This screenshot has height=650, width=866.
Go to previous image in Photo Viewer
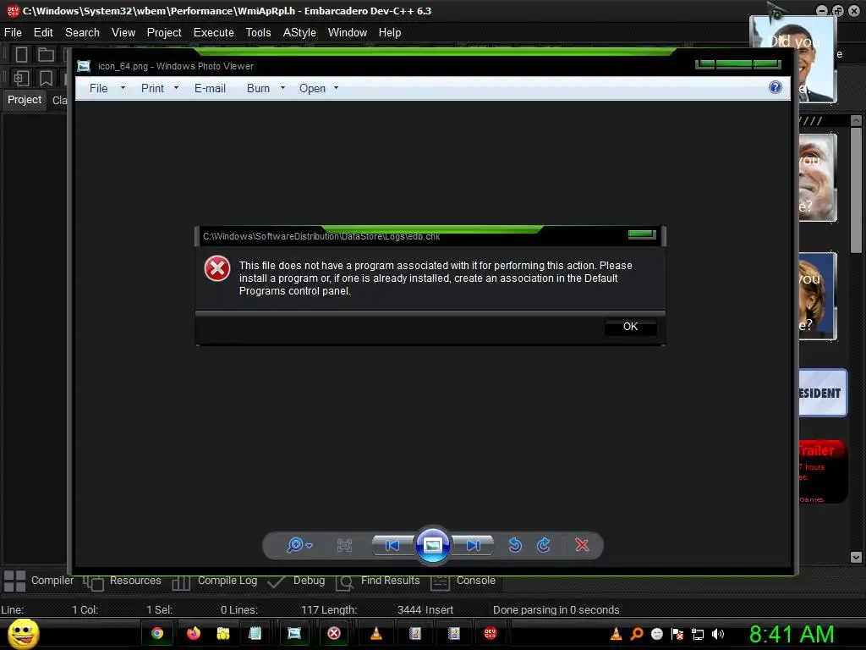coord(392,546)
